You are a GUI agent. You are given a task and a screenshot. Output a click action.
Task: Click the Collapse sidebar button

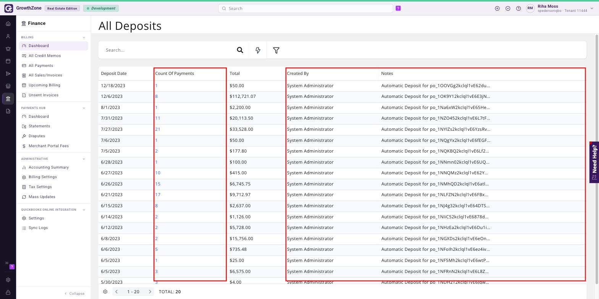(x=74, y=294)
